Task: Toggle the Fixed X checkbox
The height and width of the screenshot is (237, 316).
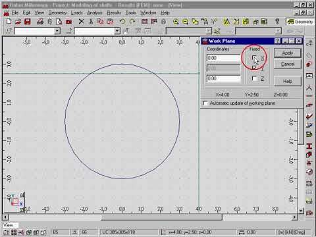Action: 254,58
